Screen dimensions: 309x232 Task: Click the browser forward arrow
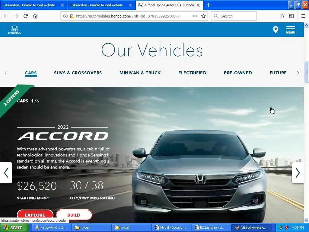coord(16,16)
